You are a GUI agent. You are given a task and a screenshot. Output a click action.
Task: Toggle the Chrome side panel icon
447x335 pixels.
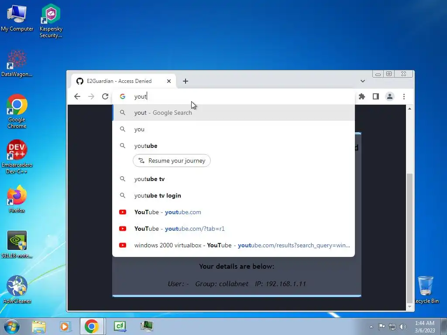(376, 96)
